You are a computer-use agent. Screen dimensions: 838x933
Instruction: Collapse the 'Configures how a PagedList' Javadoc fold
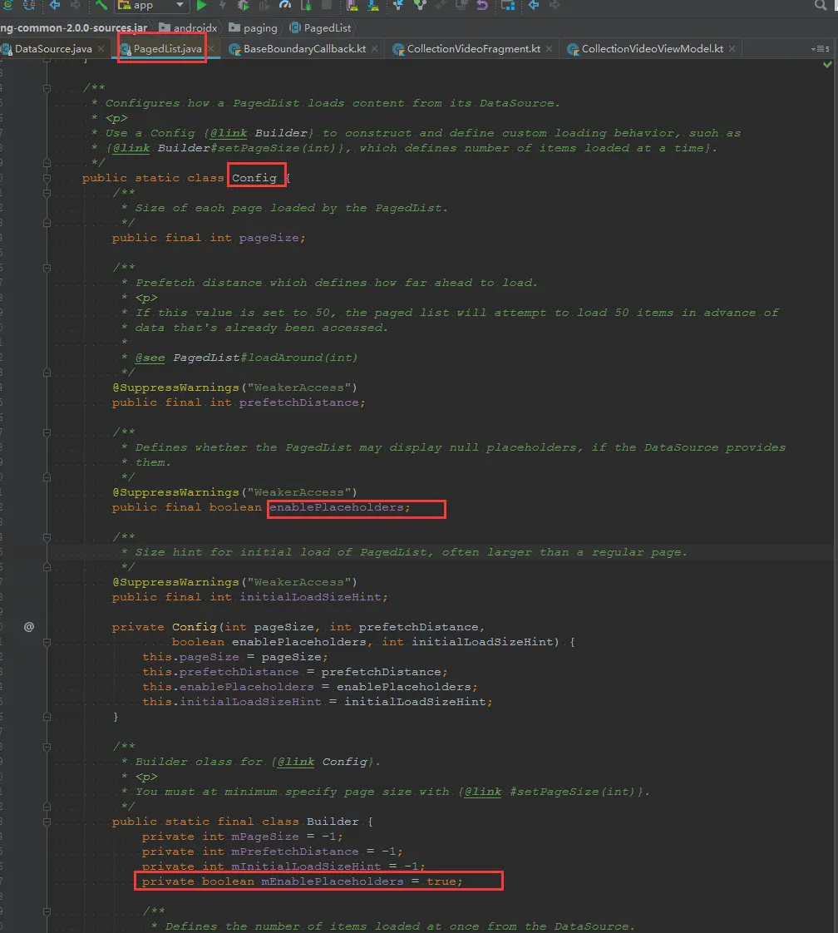47,88
